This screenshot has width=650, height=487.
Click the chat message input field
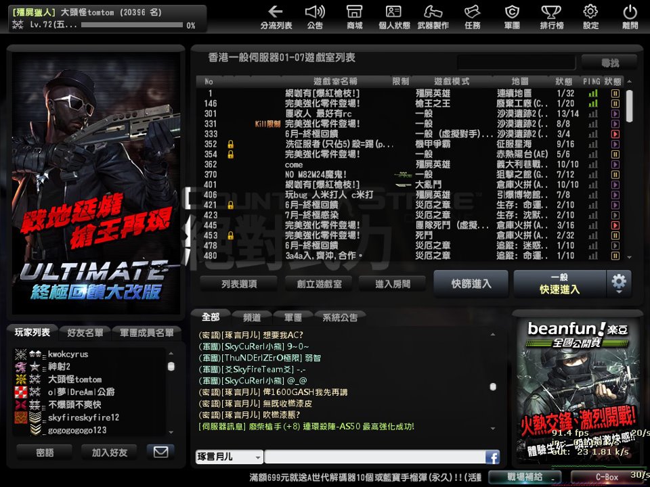point(375,457)
